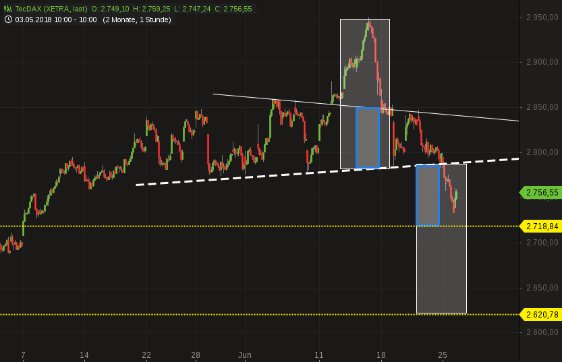Click the close value C: 2.756,55

pos(233,9)
